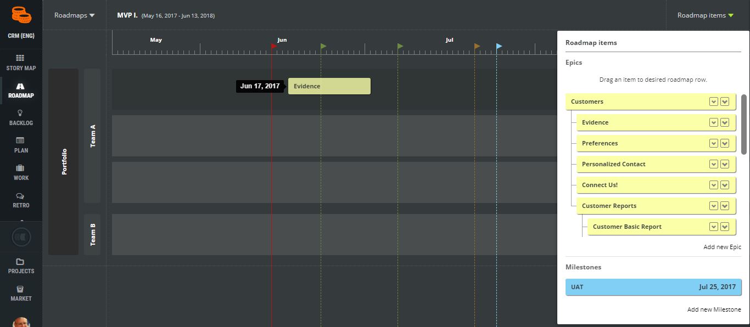The image size is (750, 327).
Task: Expand right chevron on Preferences epic
Action: click(725, 143)
